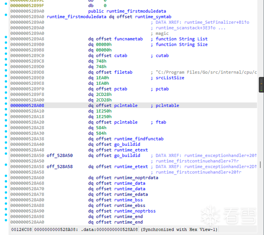
Task: Click the value 1EA0h at address 5289E0
Action: pos(103,78)
